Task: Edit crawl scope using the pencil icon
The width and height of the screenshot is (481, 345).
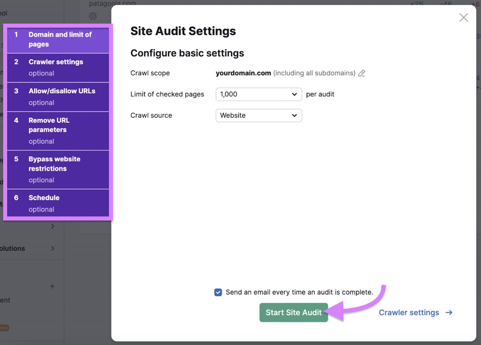Action: [x=362, y=73]
